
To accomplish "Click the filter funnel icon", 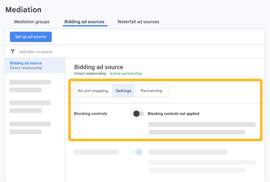I will (x=13, y=52).
